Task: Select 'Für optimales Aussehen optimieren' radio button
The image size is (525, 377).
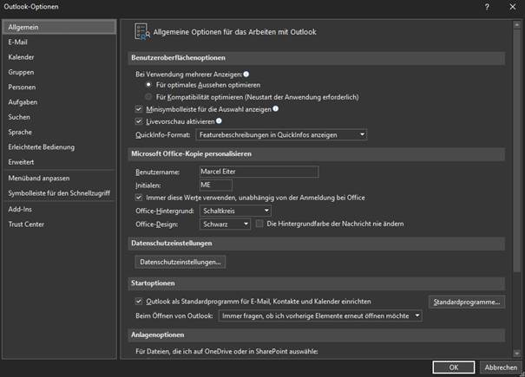Action: (148, 85)
